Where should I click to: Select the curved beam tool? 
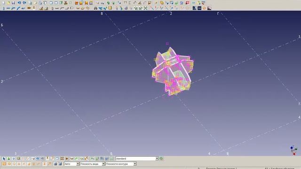click(18, 8)
